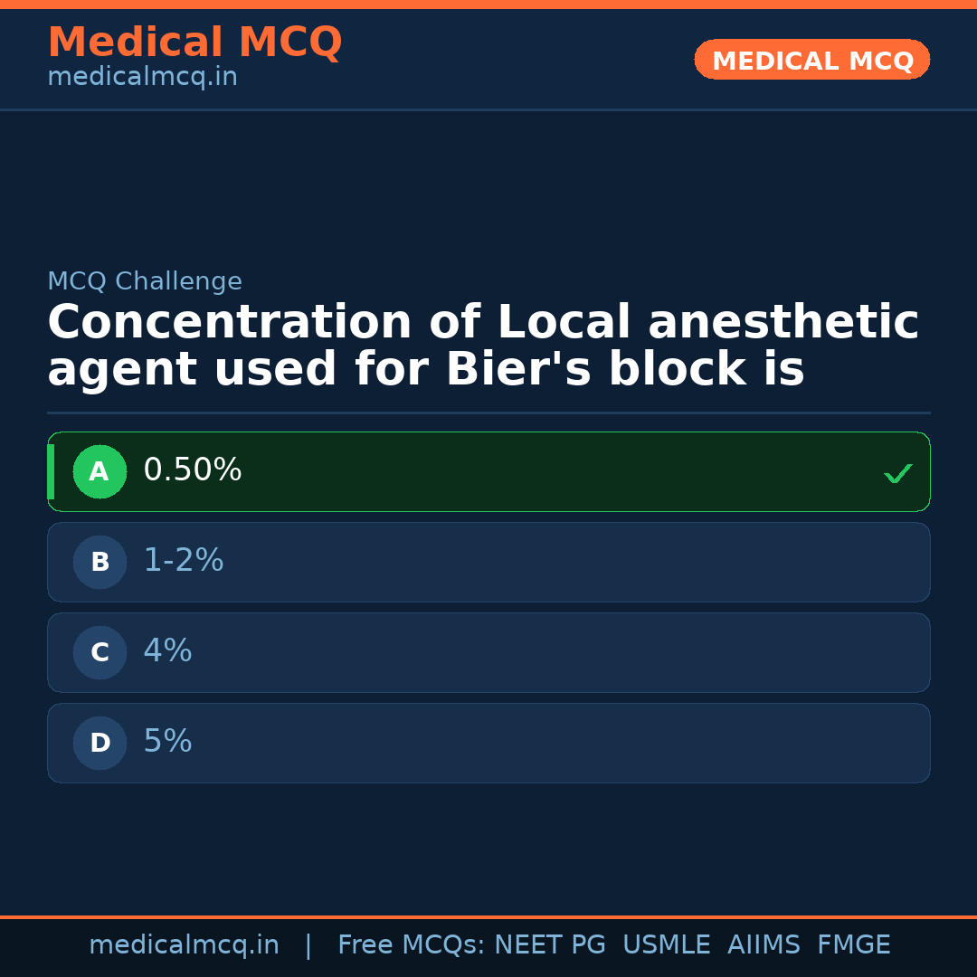Choose the 1-2% answer option
The image size is (977, 977).
pos(184,561)
